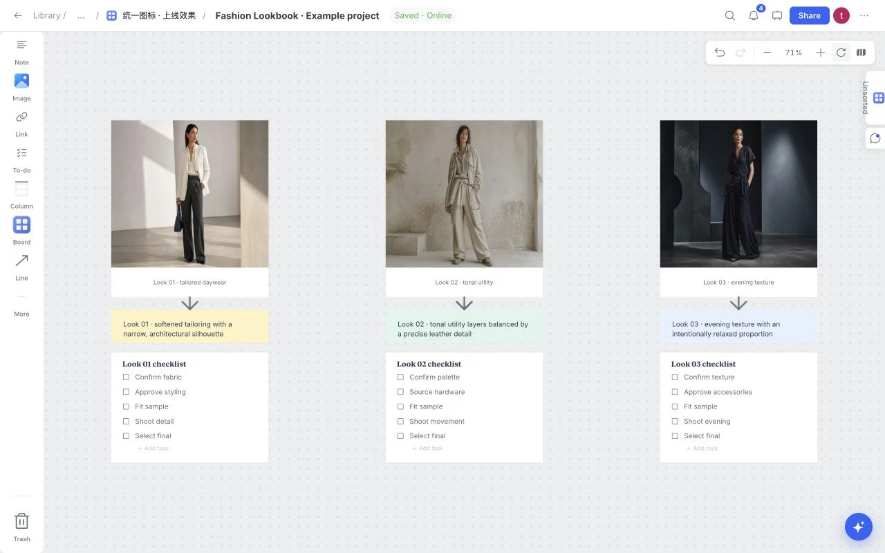Screen dimensions: 885x553
Task: Click the undo arrow
Action: (720, 53)
